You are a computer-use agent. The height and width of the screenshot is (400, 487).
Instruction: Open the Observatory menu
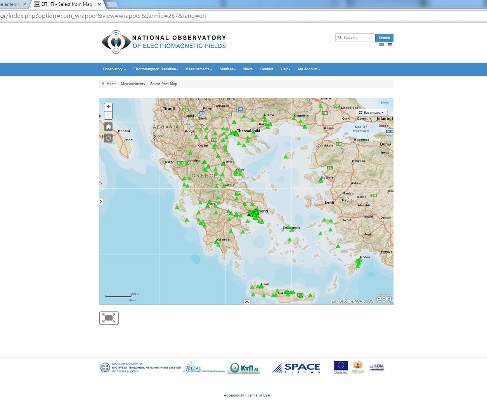pyautogui.click(x=114, y=69)
